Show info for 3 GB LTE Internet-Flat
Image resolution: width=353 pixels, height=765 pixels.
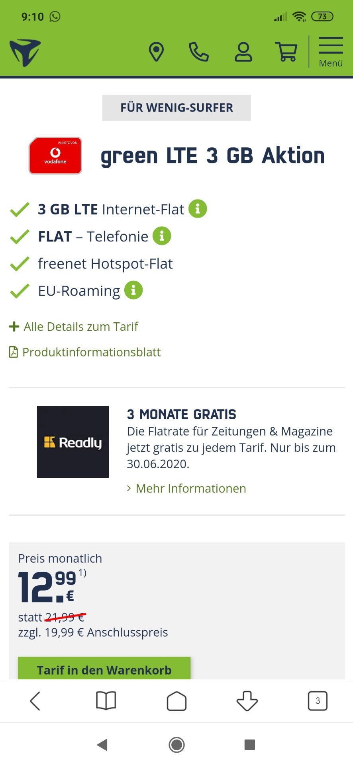coord(198,209)
